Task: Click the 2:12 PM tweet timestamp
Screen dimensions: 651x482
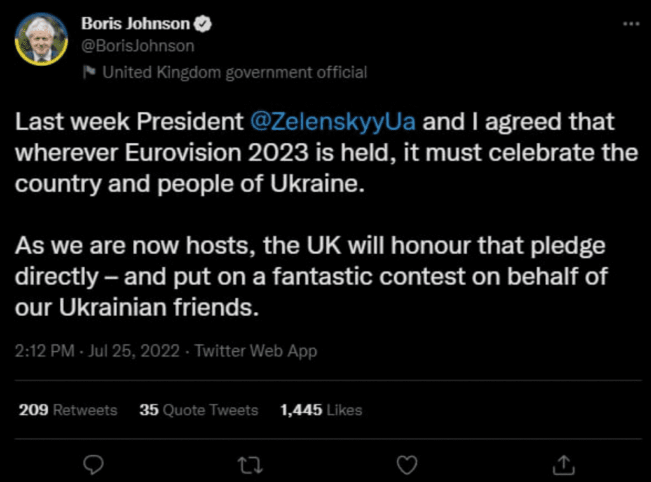Action: click(x=44, y=351)
